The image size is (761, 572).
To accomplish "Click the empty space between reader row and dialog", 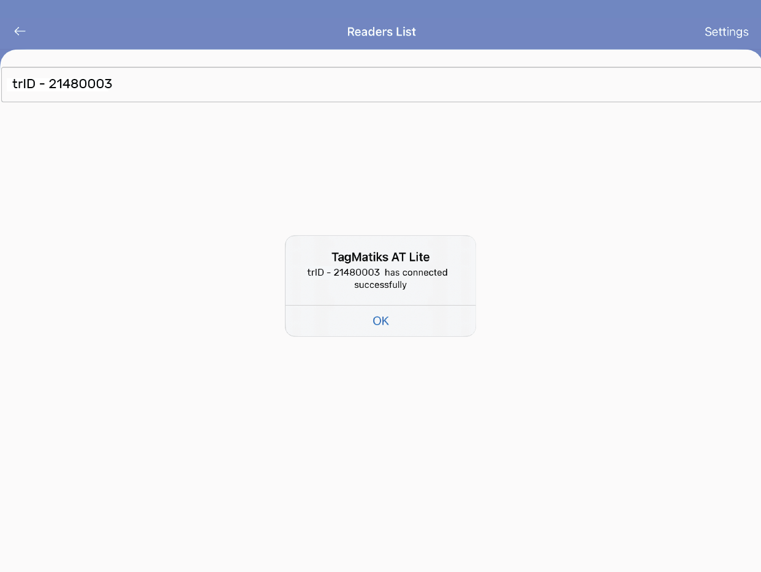I will click(380, 168).
